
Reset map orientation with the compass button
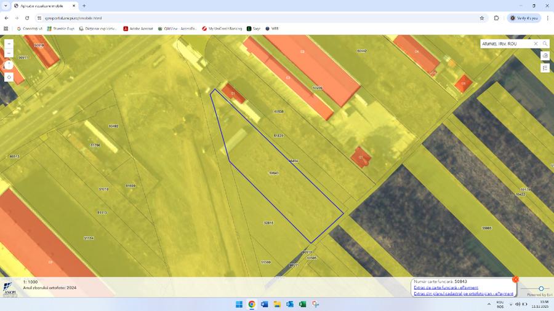coord(9,65)
